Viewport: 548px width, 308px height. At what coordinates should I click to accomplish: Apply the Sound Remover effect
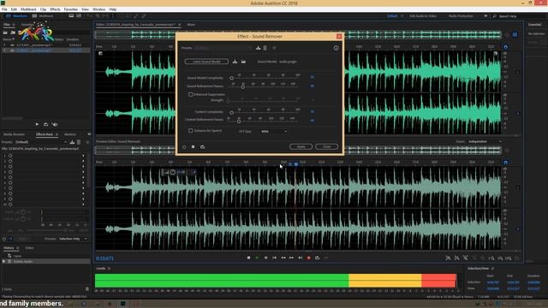tap(301, 146)
